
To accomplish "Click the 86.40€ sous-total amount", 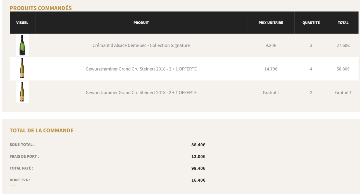I will pyautogui.click(x=198, y=145).
